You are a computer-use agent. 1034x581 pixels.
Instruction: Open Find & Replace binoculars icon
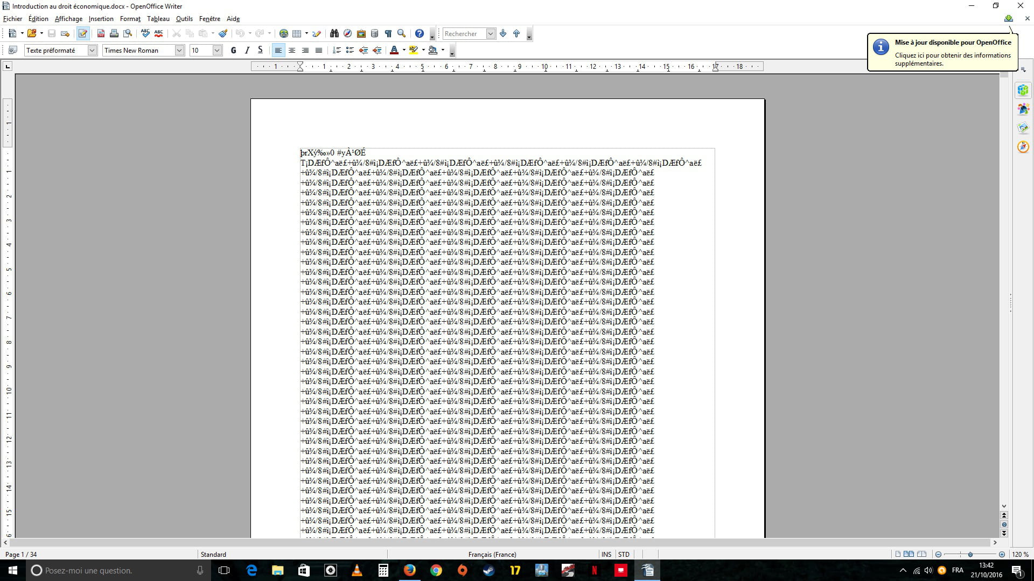334,33
